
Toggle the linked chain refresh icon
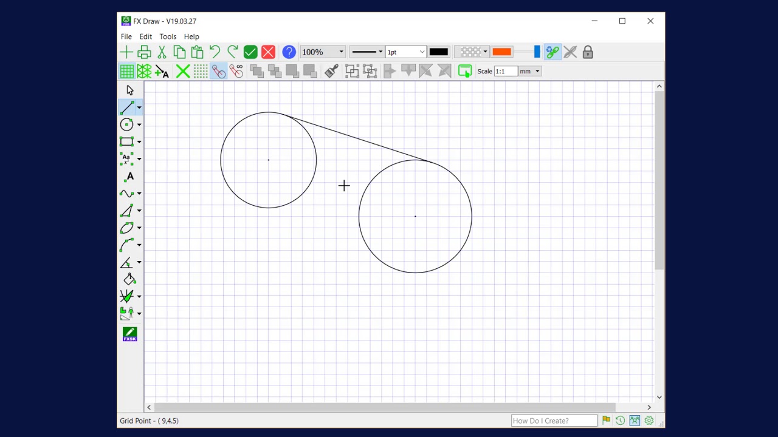click(552, 52)
